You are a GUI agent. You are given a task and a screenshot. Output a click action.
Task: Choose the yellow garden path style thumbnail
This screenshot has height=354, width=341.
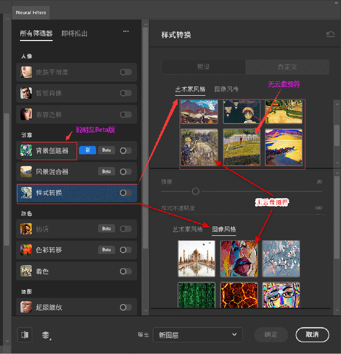(283, 112)
